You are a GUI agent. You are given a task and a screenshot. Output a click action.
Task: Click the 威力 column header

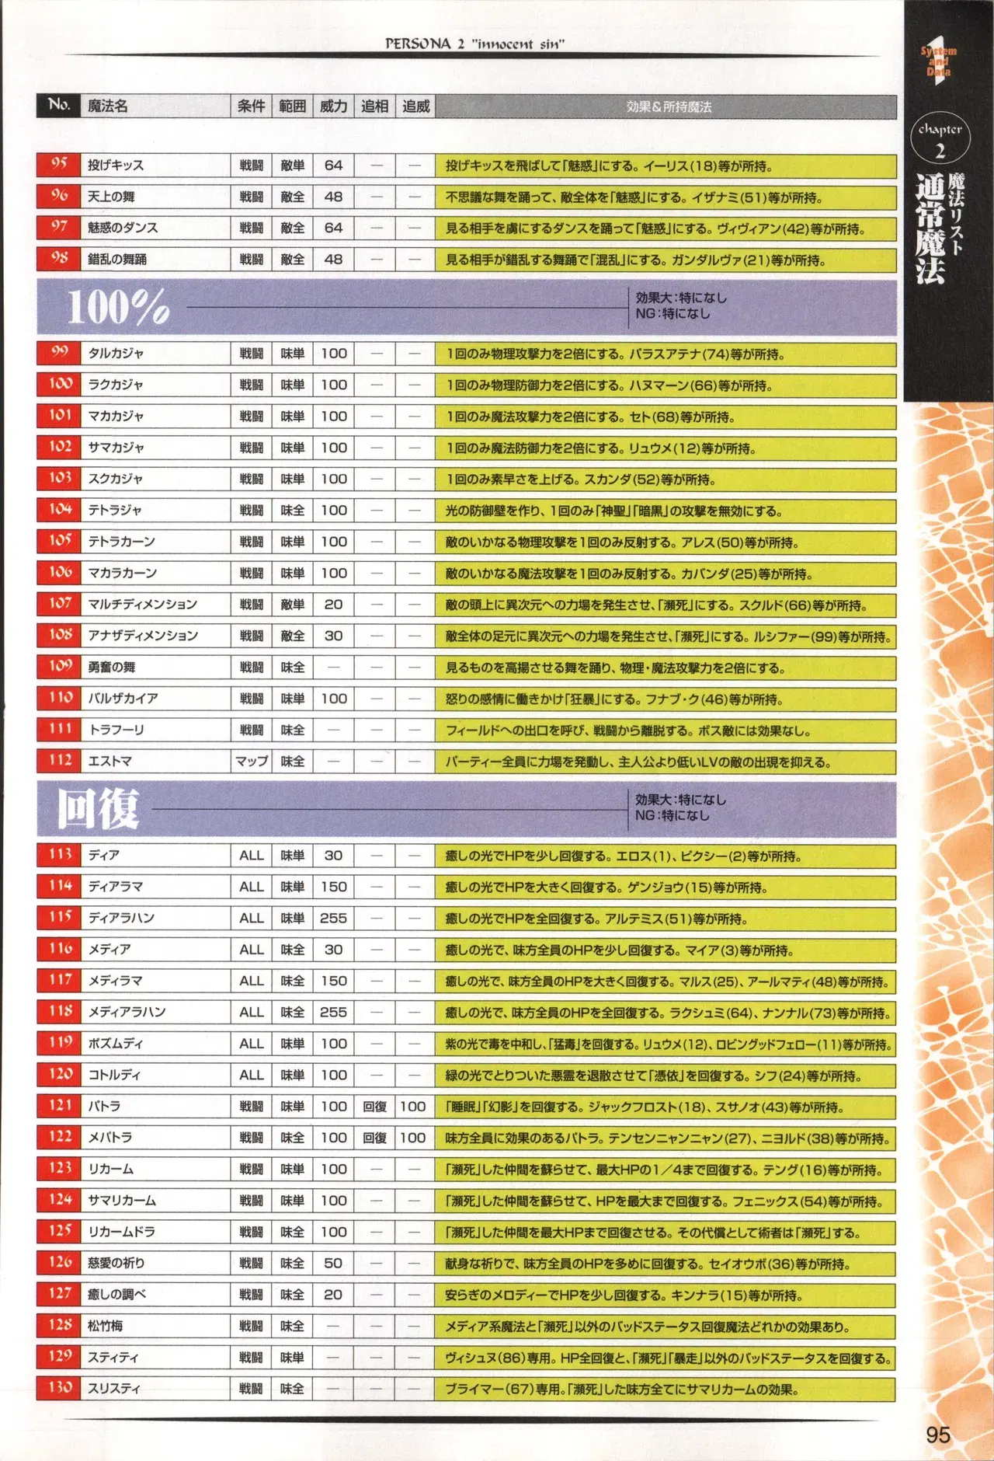click(333, 106)
